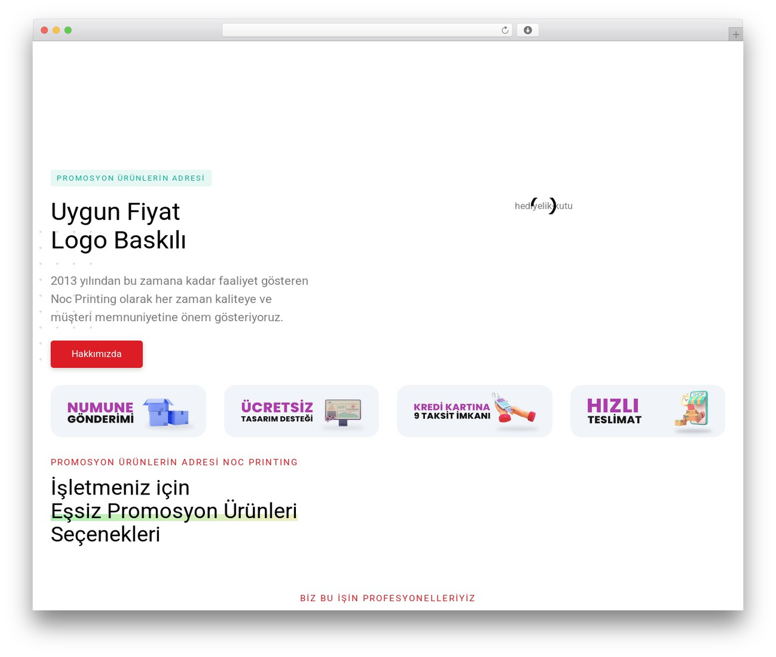Open the Ücretsiz Tasarım Desteği card

(301, 411)
